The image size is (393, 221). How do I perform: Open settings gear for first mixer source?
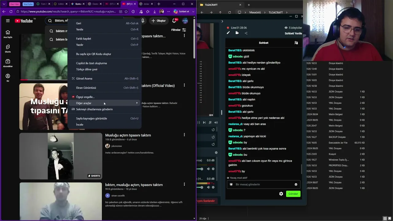coord(213,169)
